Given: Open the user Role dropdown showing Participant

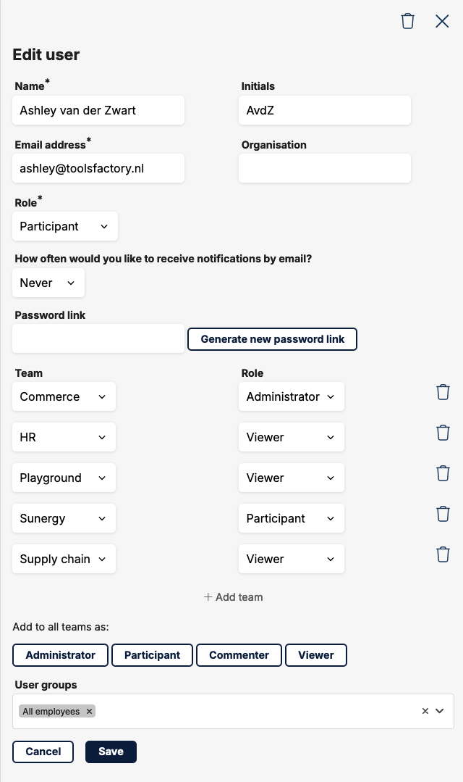Looking at the screenshot, I should coord(65,226).
